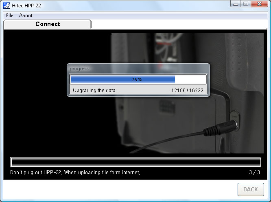Click the 'progress' dialog title

[79, 69]
